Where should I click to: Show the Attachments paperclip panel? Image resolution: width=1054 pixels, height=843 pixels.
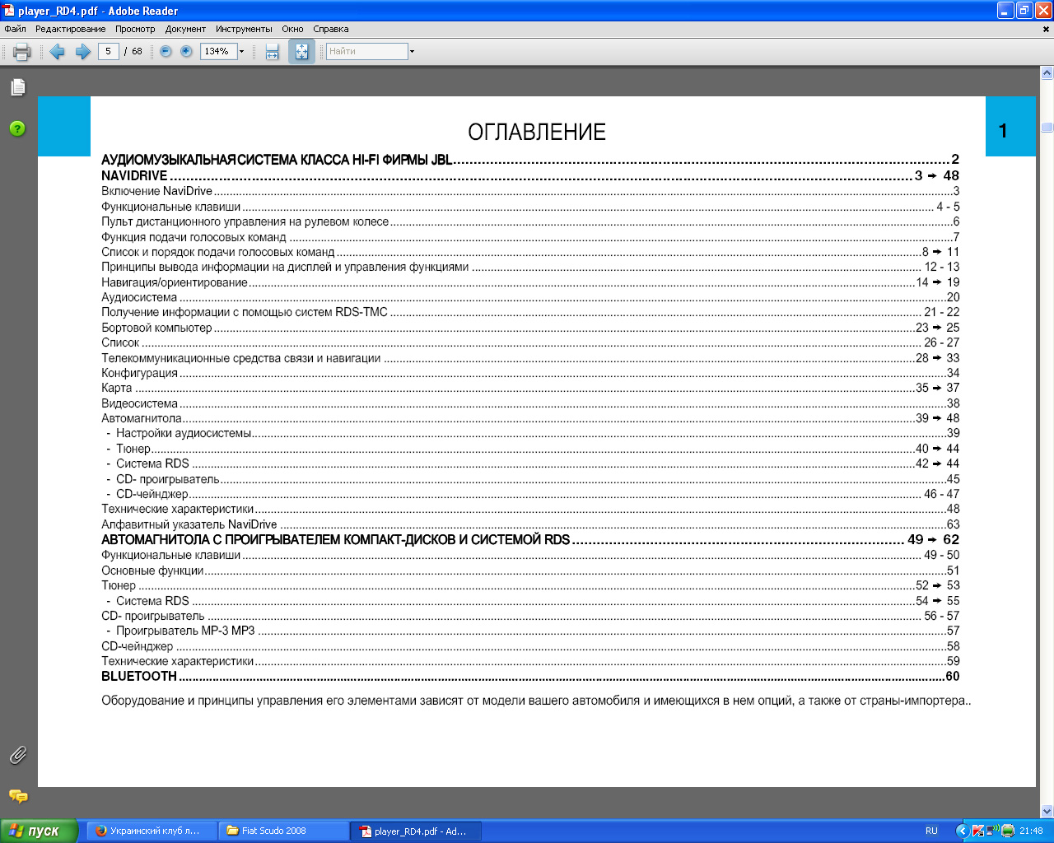click(x=17, y=755)
